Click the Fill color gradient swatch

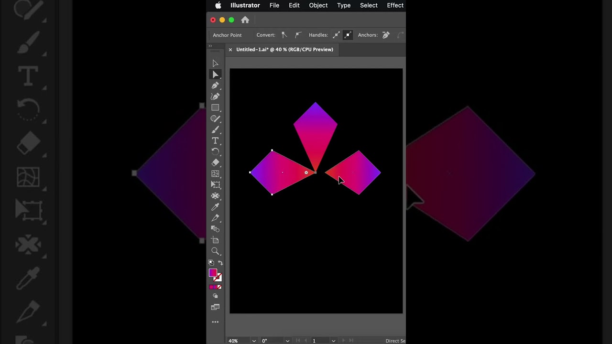point(213,273)
